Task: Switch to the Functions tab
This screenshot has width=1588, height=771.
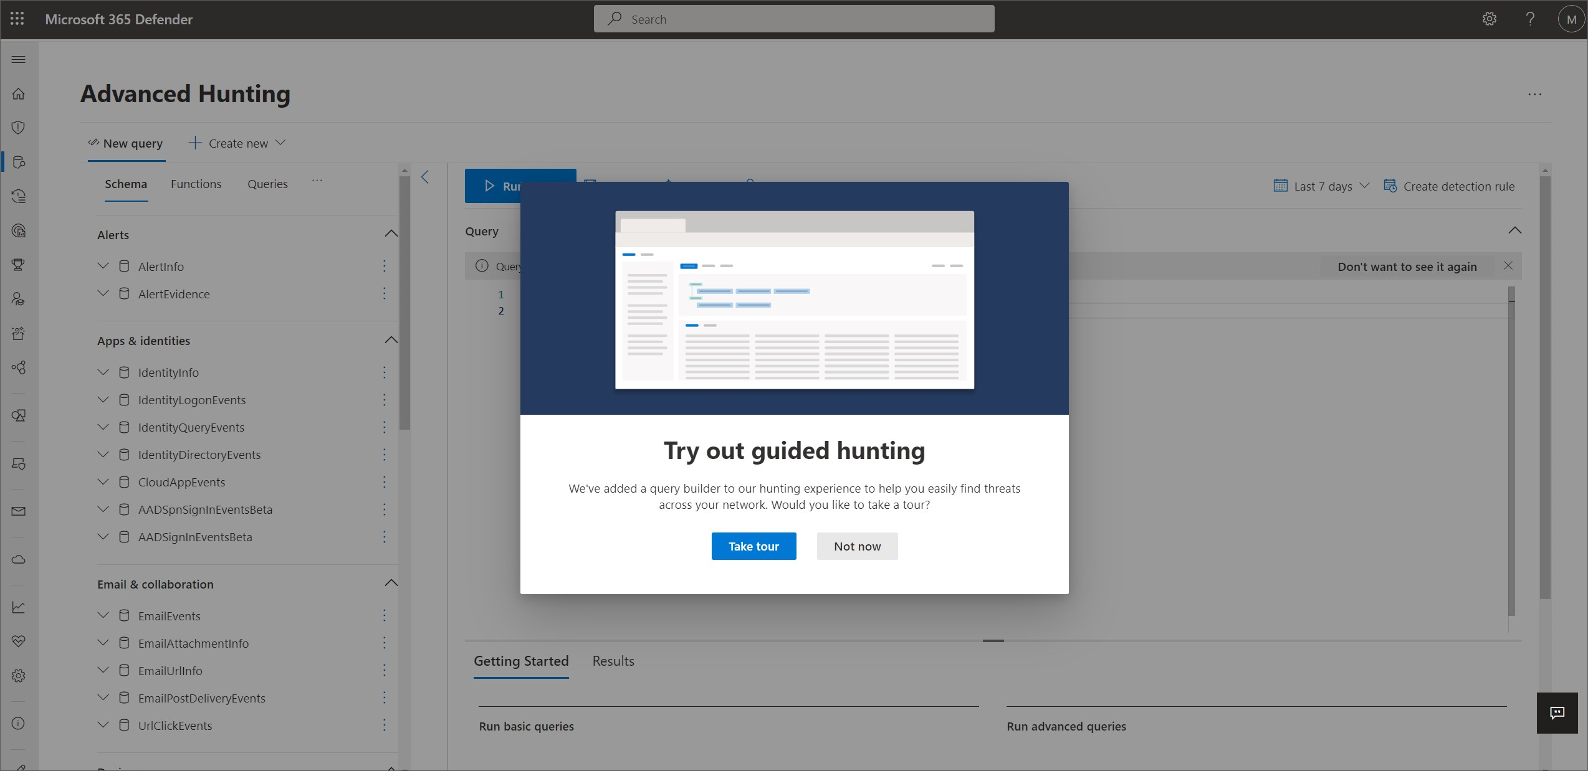Action: [196, 184]
